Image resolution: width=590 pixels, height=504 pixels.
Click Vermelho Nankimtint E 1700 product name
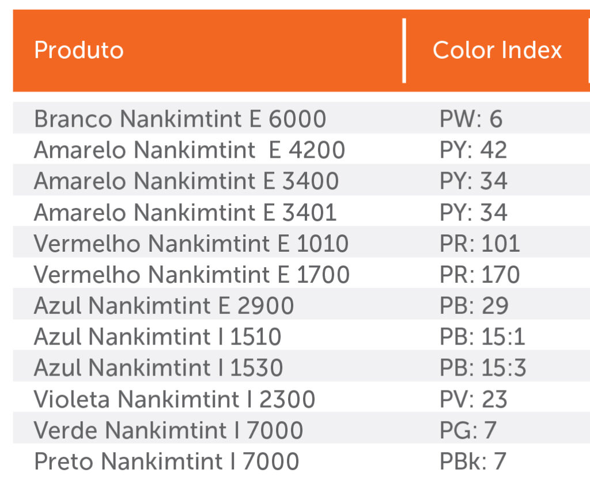(x=191, y=275)
